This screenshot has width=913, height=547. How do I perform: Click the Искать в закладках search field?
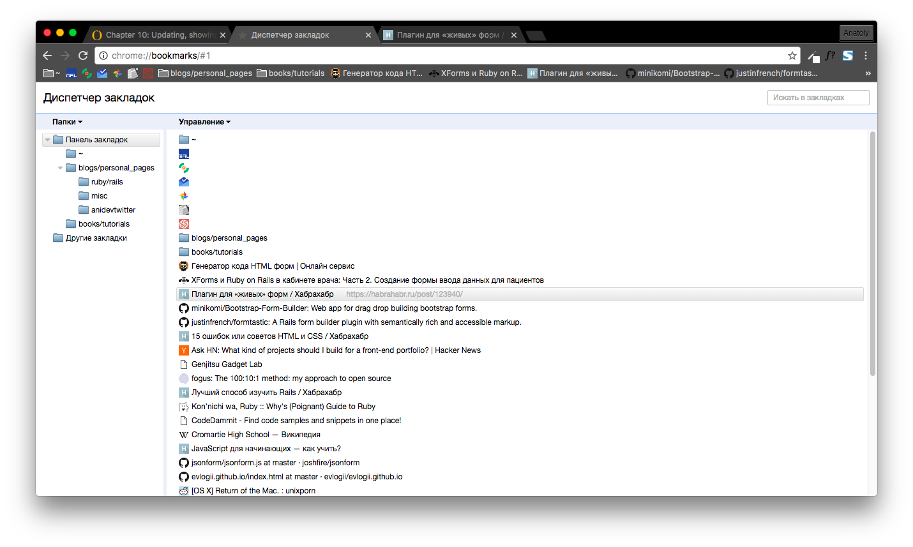pos(818,98)
